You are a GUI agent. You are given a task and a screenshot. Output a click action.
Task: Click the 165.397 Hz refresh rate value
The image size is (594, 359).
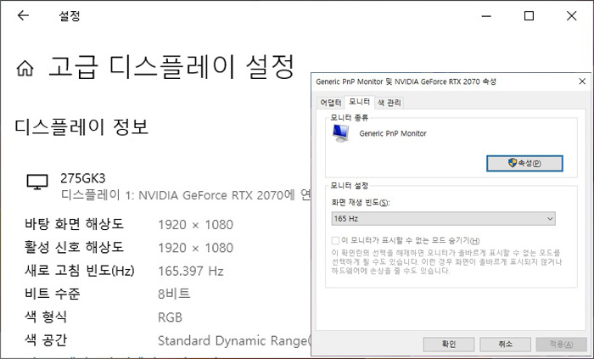191,271
